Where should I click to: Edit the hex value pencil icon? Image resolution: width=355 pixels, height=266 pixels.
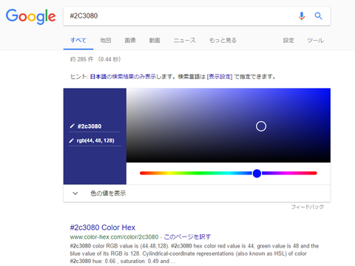click(72, 126)
